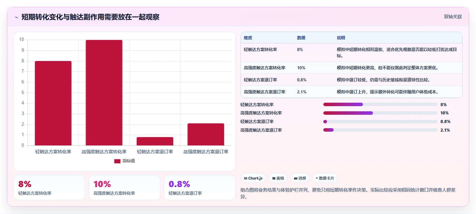
Task: Select the 表格 tag chip
Action: click(x=278, y=178)
